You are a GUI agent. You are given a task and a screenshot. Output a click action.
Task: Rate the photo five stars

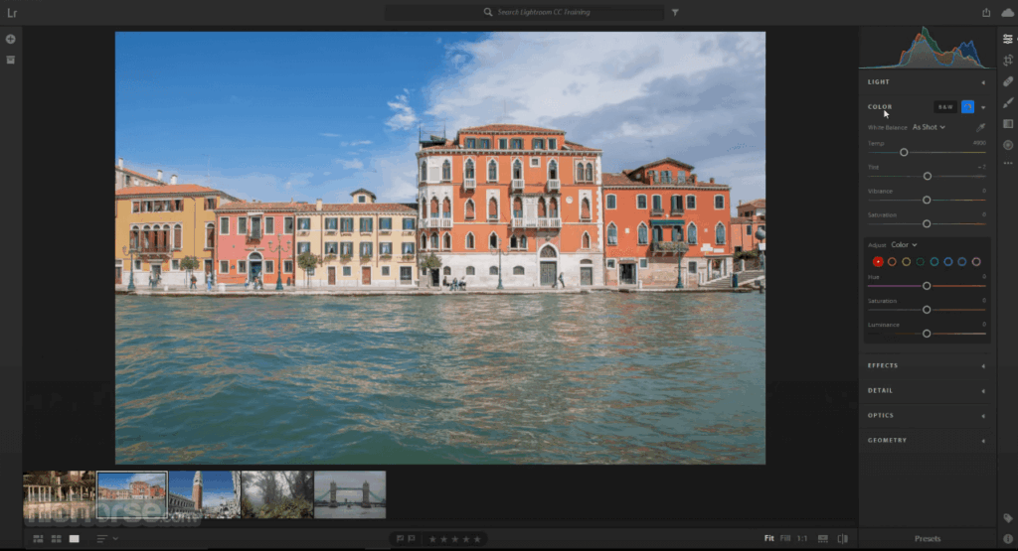point(477,539)
